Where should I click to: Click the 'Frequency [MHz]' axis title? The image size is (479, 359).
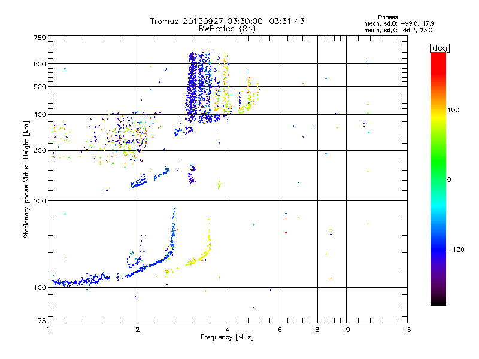click(227, 337)
